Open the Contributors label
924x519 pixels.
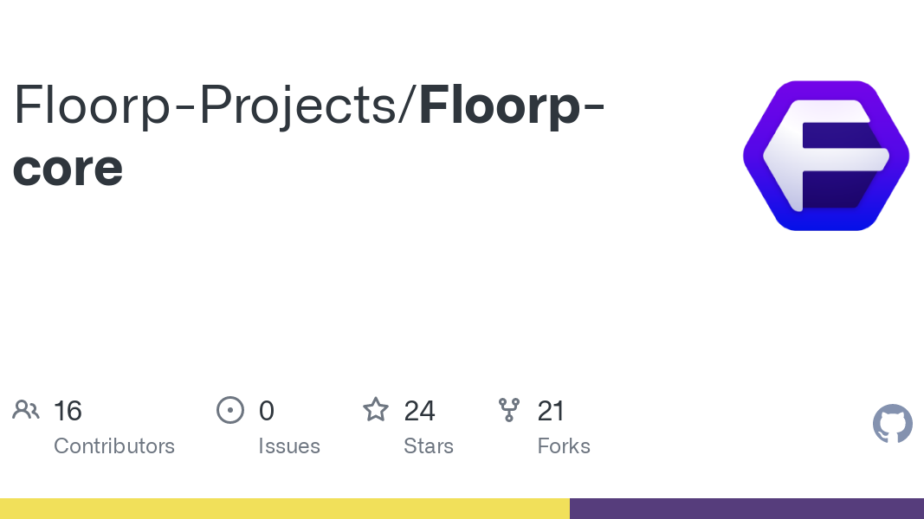coord(114,446)
